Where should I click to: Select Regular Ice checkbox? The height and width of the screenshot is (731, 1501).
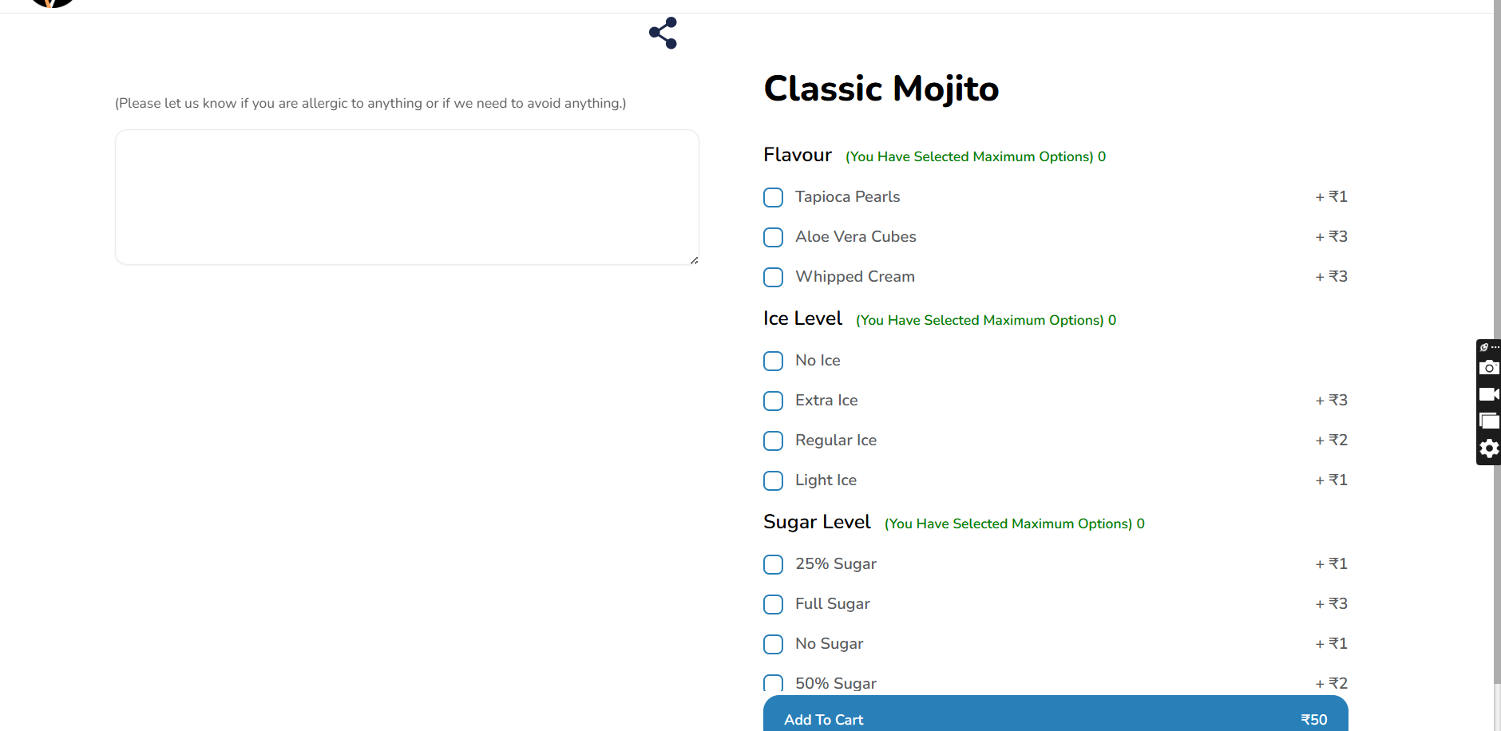point(773,441)
